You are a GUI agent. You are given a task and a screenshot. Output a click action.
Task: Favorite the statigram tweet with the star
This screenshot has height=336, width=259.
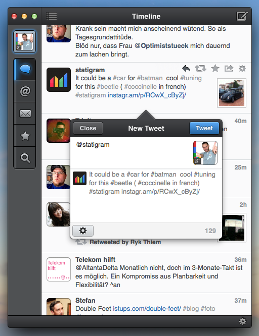pos(215,69)
